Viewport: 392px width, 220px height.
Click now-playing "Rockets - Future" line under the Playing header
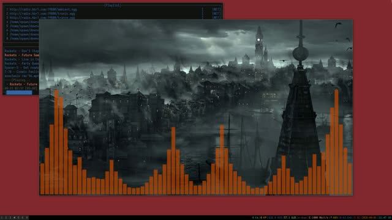click(x=23, y=84)
